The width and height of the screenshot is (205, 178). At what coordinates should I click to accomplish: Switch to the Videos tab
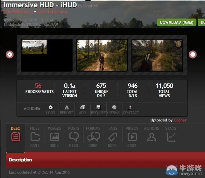pyautogui.click(x=132, y=137)
